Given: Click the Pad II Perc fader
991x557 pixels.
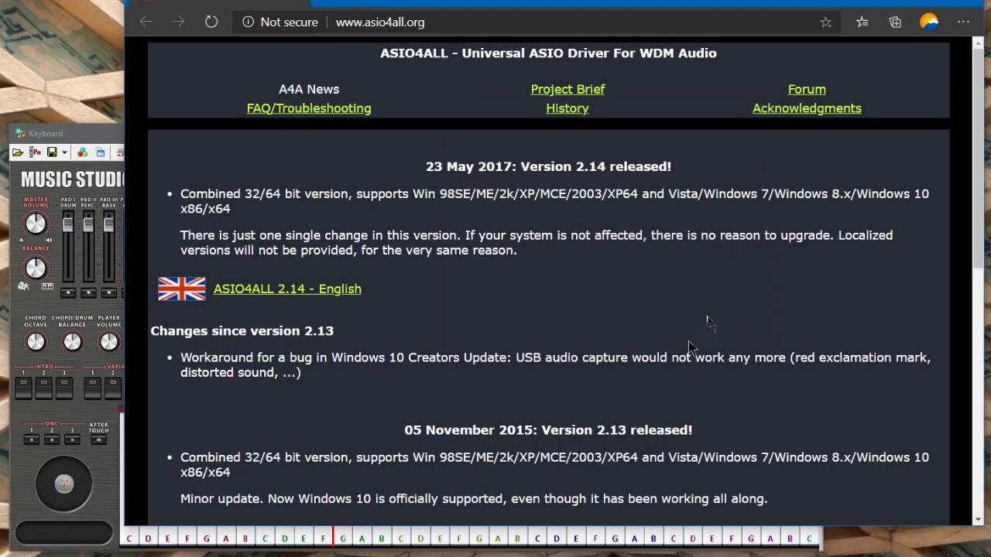Looking at the screenshot, I should pyautogui.click(x=88, y=224).
